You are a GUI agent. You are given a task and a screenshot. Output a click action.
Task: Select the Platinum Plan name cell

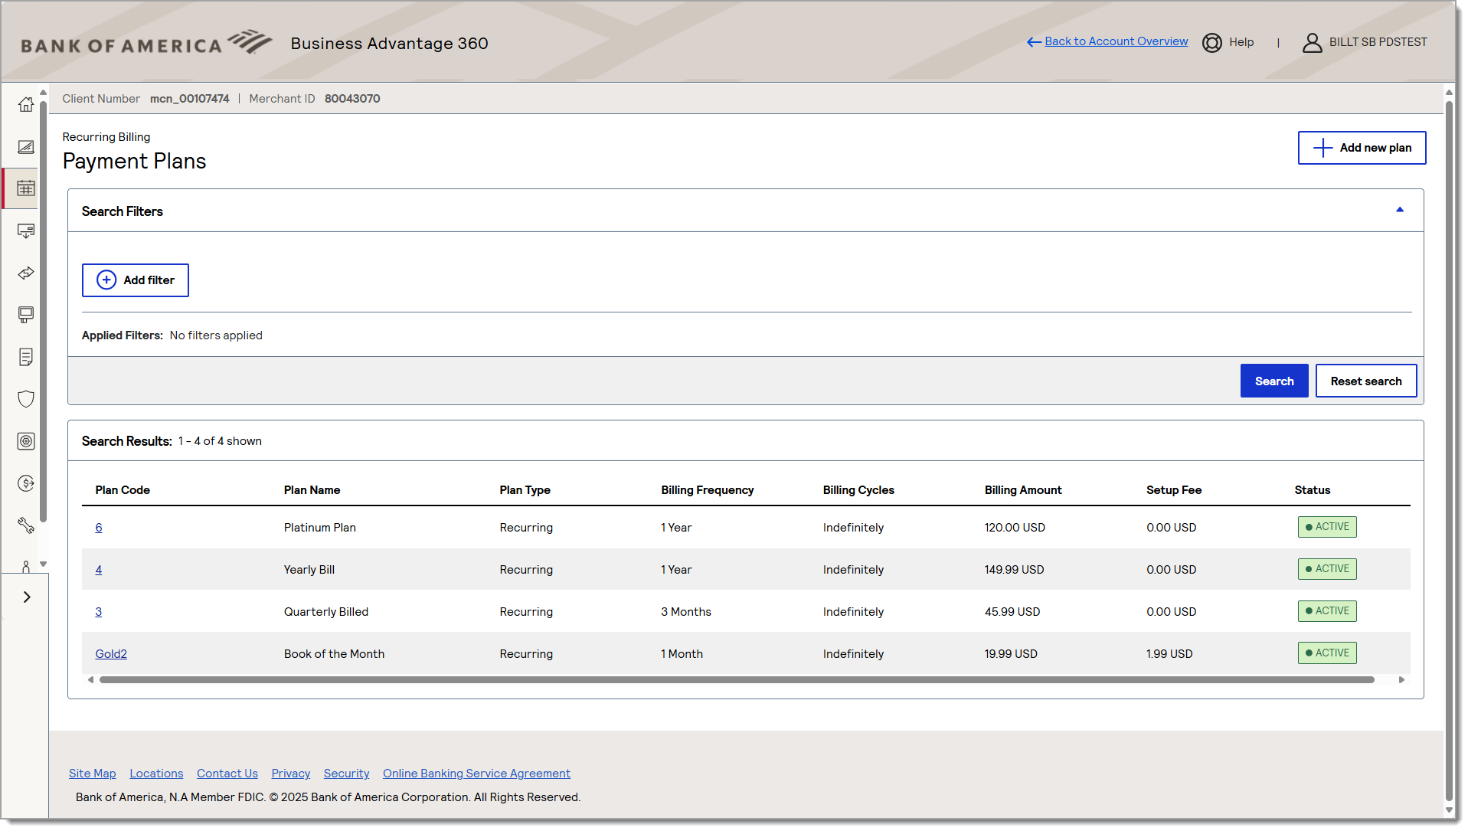click(320, 528)
